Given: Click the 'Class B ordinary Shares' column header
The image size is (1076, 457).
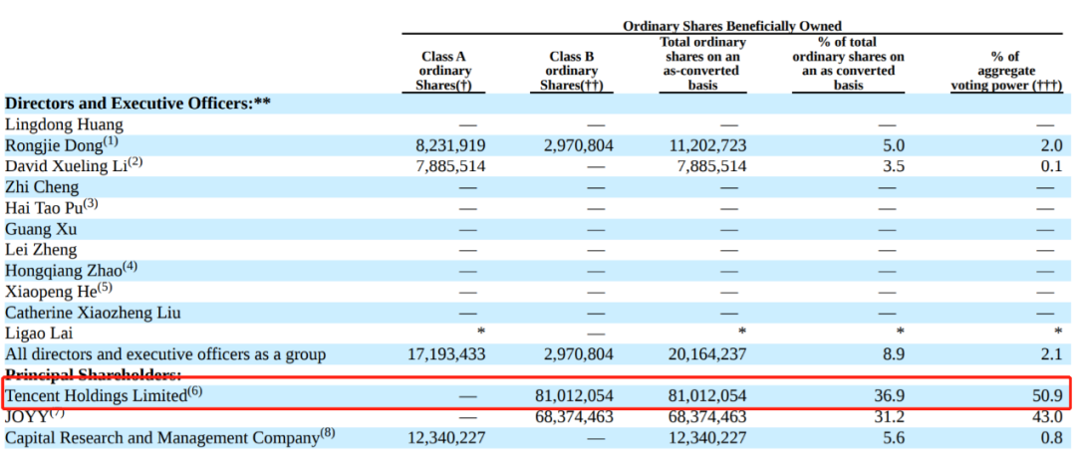Looking at the screenshot, I should click(572, 71).
